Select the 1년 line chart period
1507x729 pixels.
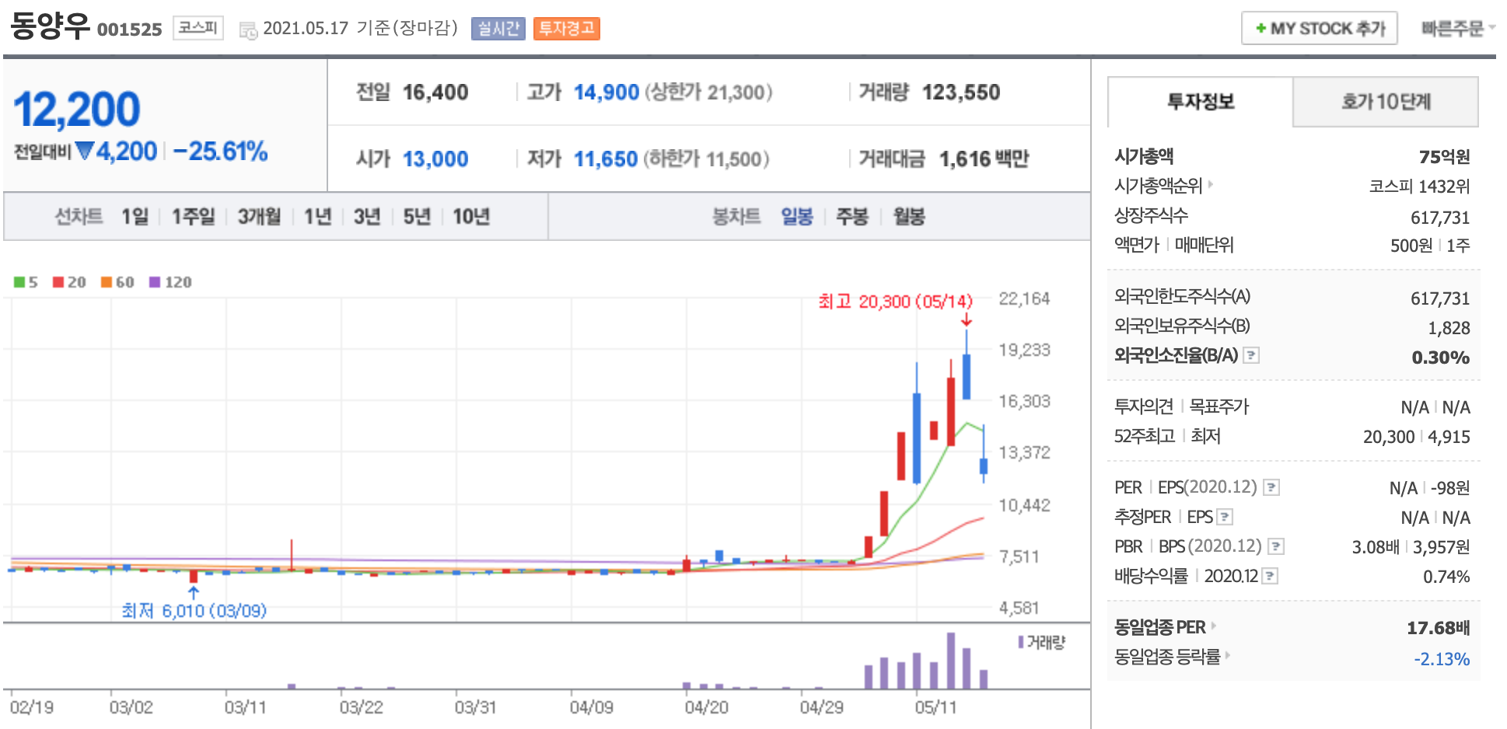(x=317, y=216)
